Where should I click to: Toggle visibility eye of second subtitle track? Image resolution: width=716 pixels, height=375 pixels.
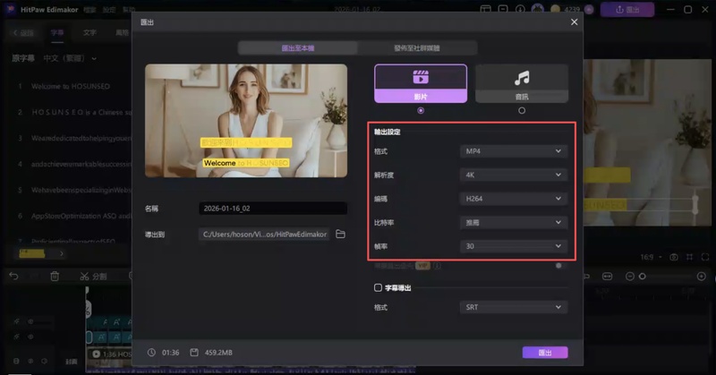(30, 337)
